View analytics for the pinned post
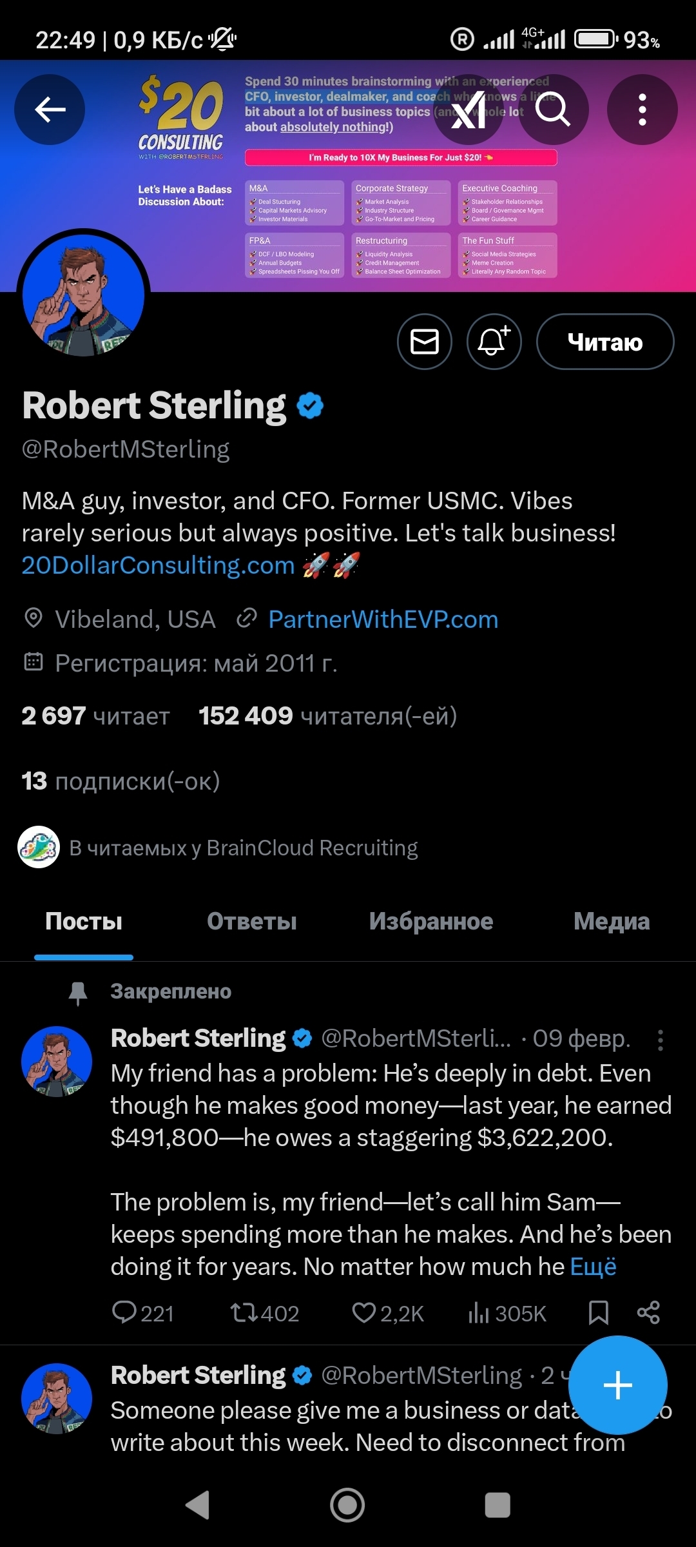 click(x=507, y=1313)
